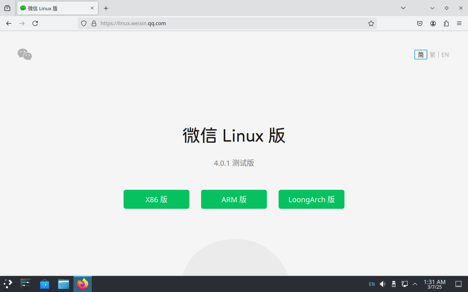Bookmark this page with star icon

click(371, 23)
